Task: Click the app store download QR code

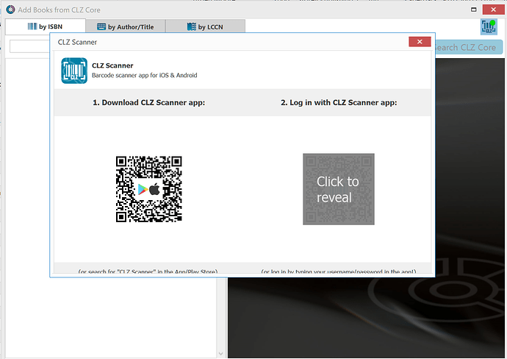Action: [x=148, y=189]
